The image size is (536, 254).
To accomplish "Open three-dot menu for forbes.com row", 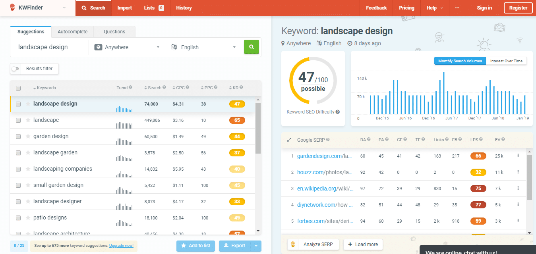I will 518,221.
